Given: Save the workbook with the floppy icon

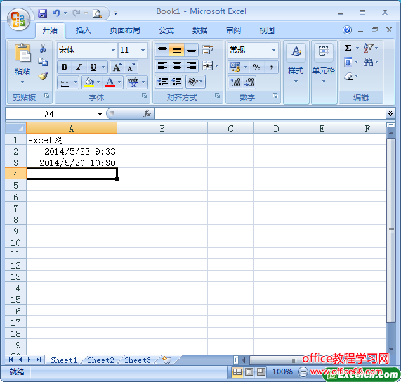Looking at the screenshot, I should [x=43, y=13].
